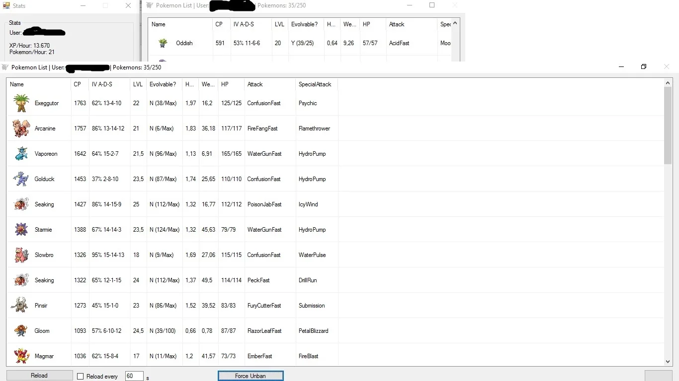The width and height of the screenshot is (679, 381).
Task: Choose the sprite of the CP 1322 Seaking
Action: tap(21, 280)
